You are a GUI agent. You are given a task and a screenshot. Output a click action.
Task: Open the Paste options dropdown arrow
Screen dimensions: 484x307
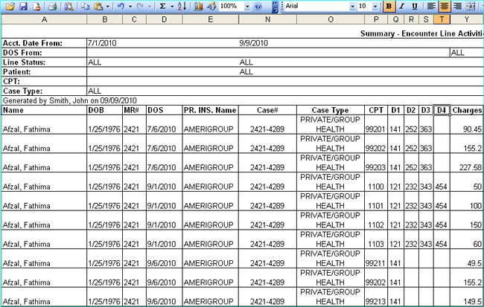[109, 6]
